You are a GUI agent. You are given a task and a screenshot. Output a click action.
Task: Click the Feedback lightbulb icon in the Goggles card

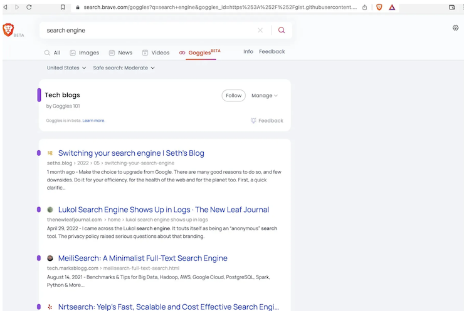click(253, 121)
